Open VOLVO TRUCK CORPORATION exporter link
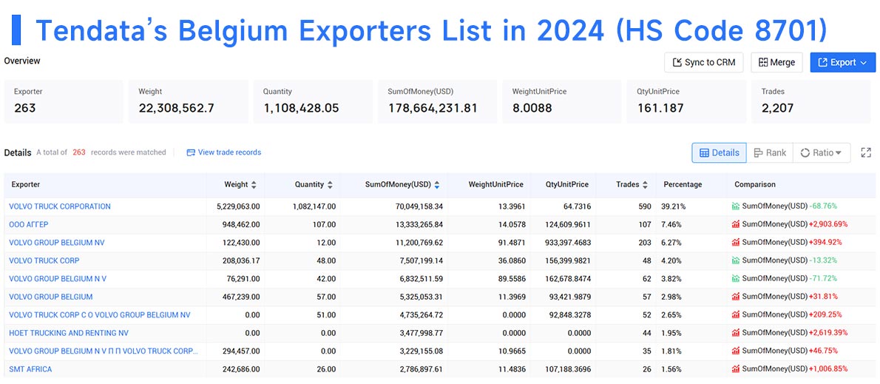This screenshot has width=880, height=384. click(x=59, y=206)
